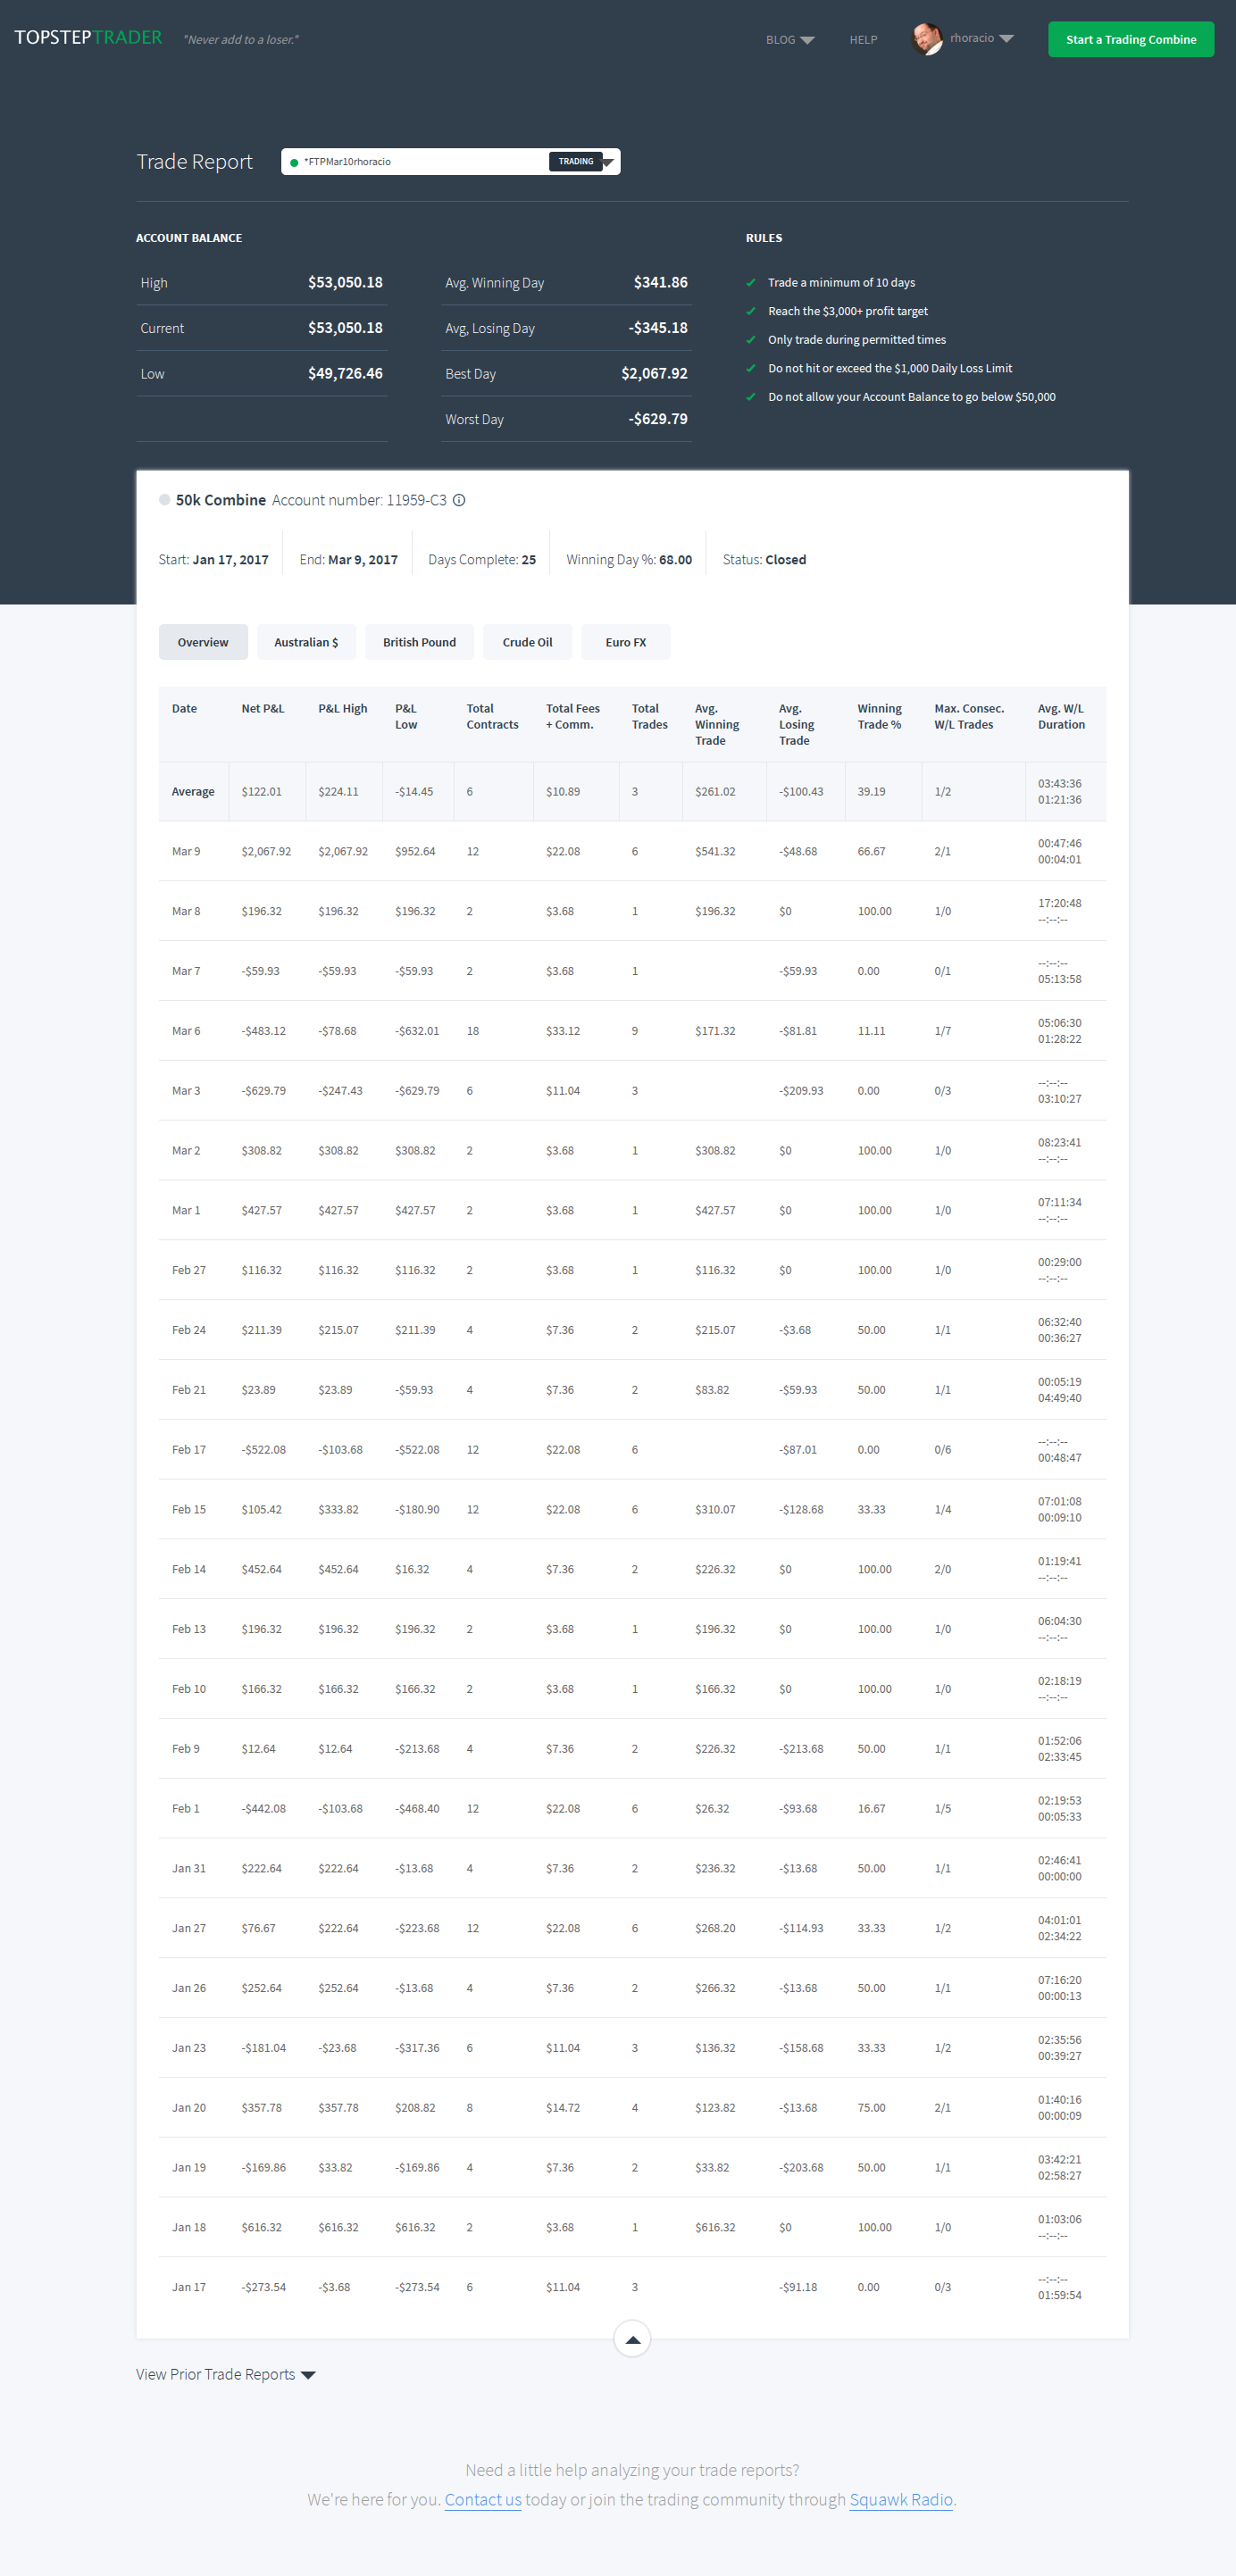The width and height of the screenshot is (1236, 2576).
Task: Switch to the Crude Oil tab
Action: point(527,642)
